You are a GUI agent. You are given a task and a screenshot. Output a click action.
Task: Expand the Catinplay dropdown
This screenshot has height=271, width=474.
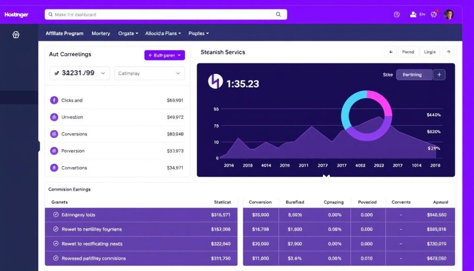pyautogui.click(x=150, y=73)
